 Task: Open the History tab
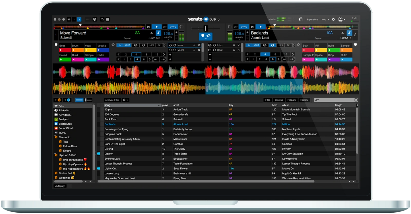click(x=304, y=100)
